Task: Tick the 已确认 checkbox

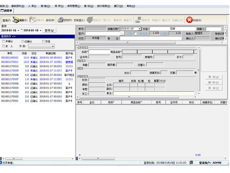Action: 23,42
